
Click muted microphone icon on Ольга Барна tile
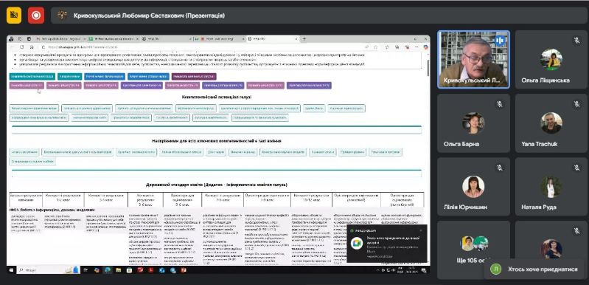[x=499, y=104]
